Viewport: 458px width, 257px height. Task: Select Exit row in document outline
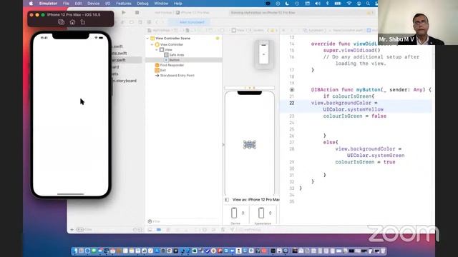coord(183,70)
